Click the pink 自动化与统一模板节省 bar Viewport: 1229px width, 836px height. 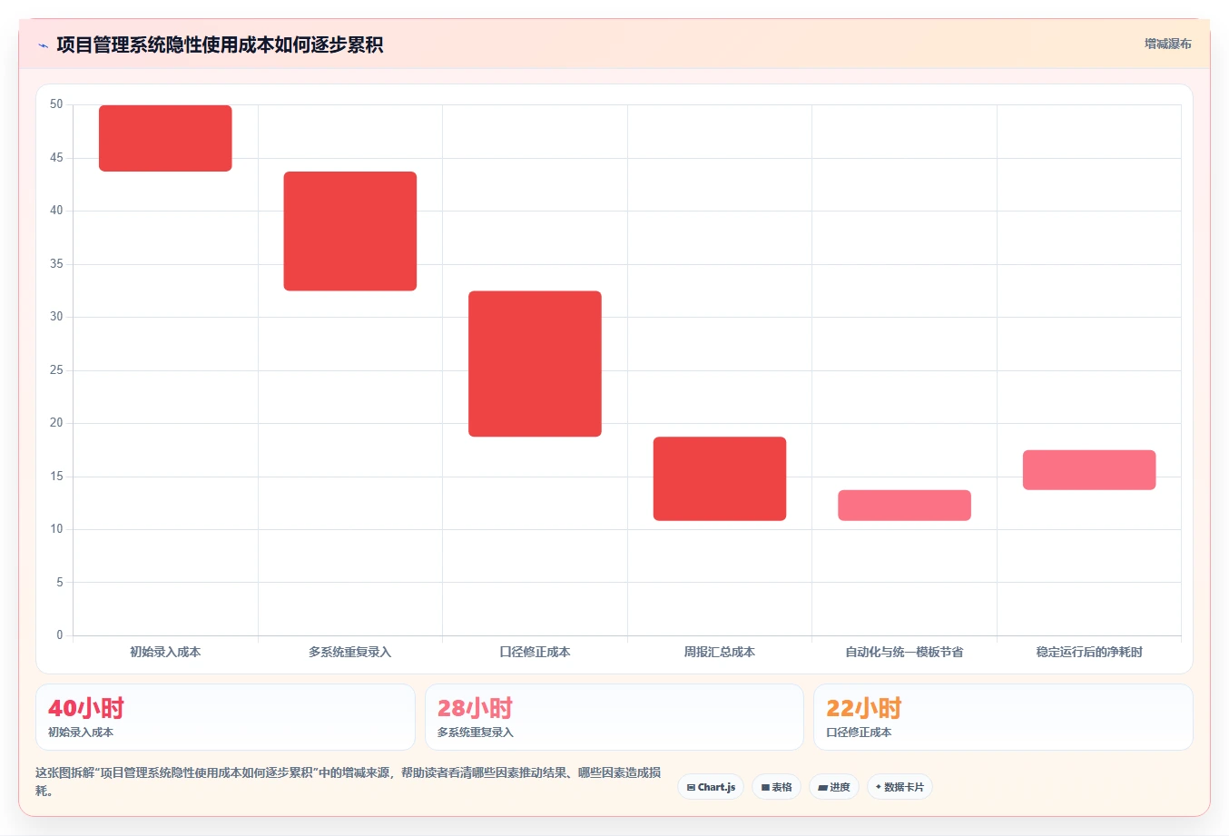click(x=904, y=505)
